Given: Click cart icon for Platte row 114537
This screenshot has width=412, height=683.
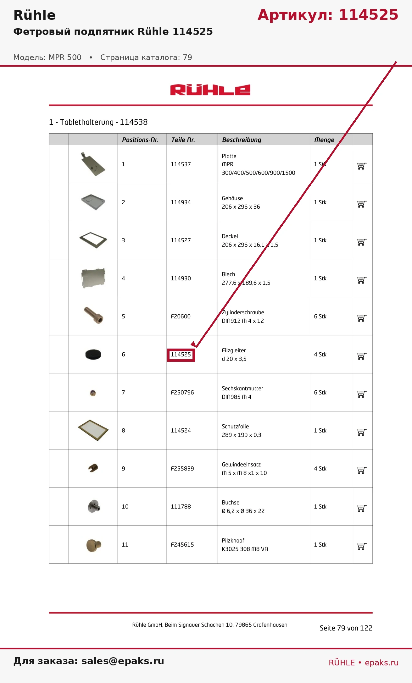Looking at the screenshot, I should pyautogui.click(x=362, y=166).
